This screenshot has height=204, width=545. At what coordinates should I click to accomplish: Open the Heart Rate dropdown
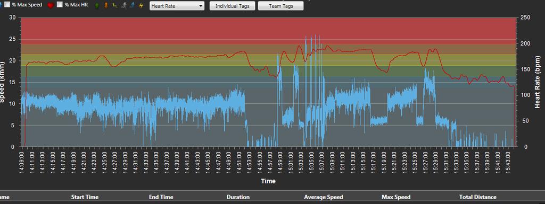[177, 6]
